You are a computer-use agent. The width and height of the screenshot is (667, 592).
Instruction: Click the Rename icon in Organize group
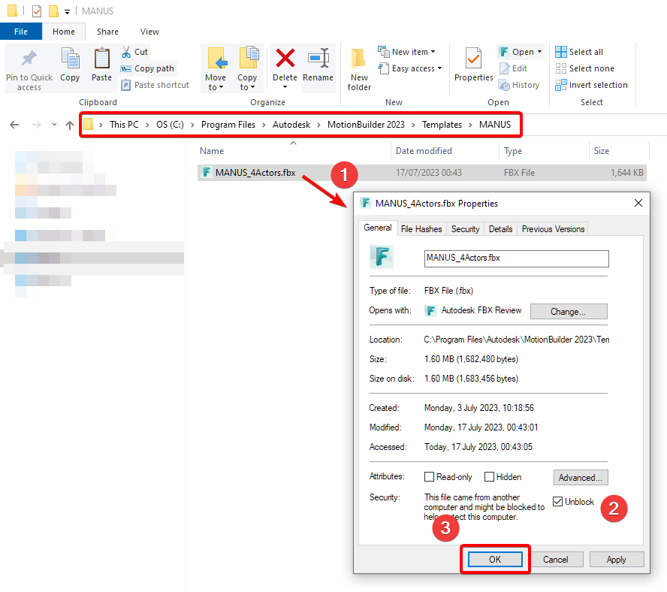tap(318, 59)
